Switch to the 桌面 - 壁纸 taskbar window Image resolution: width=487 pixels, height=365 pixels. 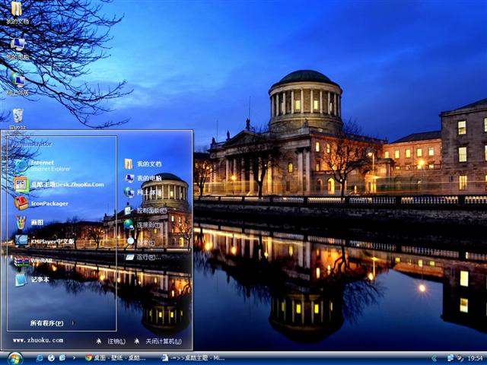(116, 357)
